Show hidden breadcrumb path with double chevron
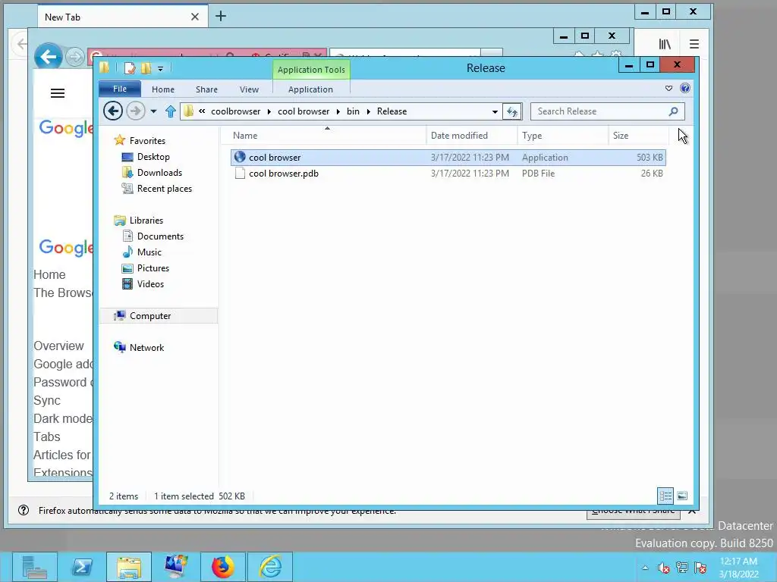777x582 pixels. 202,111
